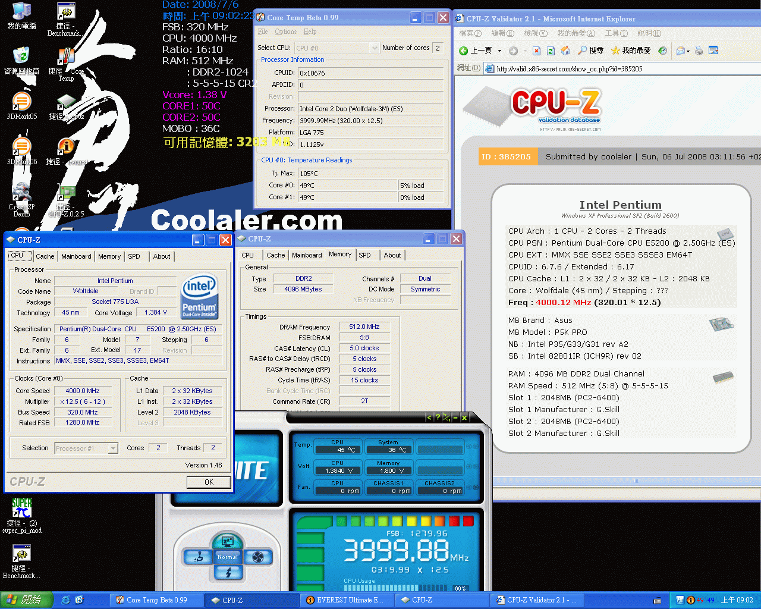Viewport: 761px width, 609px height.
Task: Switch to the Mainboard tab in the CPU-Z Clocks window
Action: pos(76,256)
